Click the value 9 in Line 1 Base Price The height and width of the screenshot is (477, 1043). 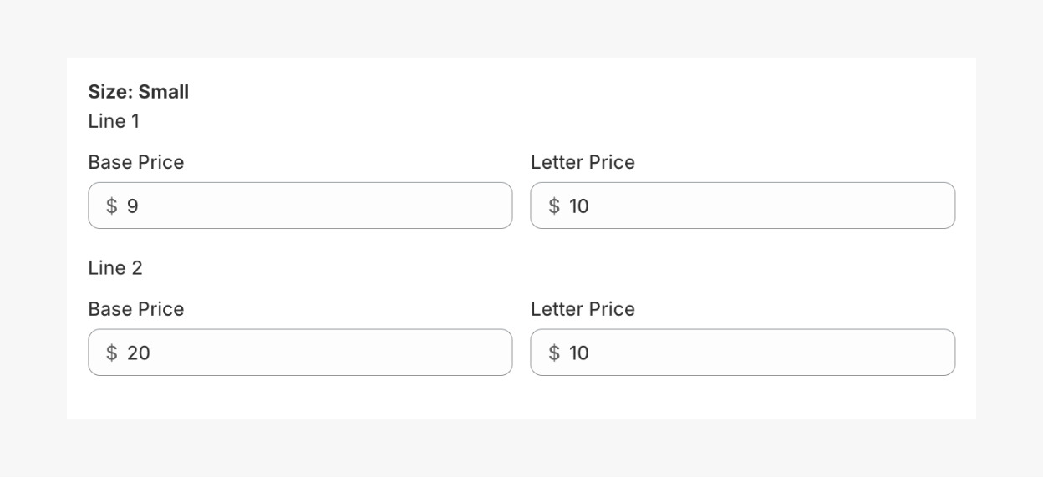point(132,206)
